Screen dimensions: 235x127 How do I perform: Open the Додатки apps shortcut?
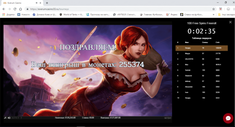[9, 14]
